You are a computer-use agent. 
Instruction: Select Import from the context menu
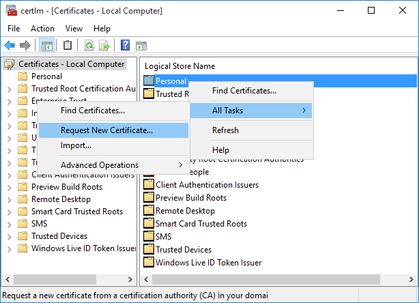[76, 145]
